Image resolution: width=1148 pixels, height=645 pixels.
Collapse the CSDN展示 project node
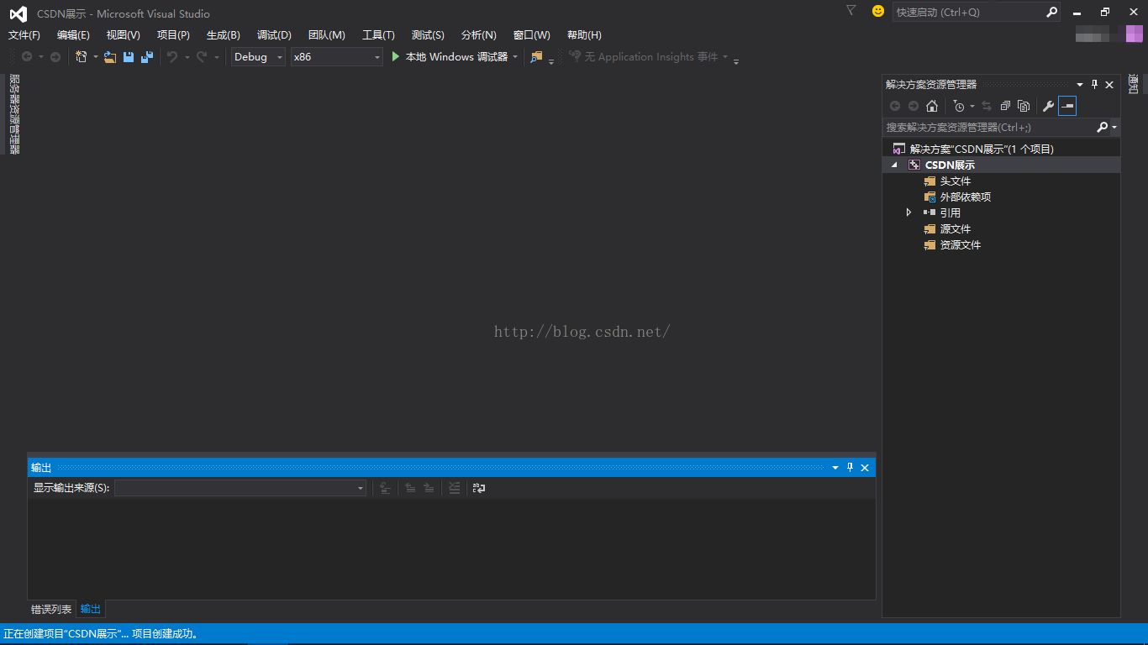pos(894,165)
